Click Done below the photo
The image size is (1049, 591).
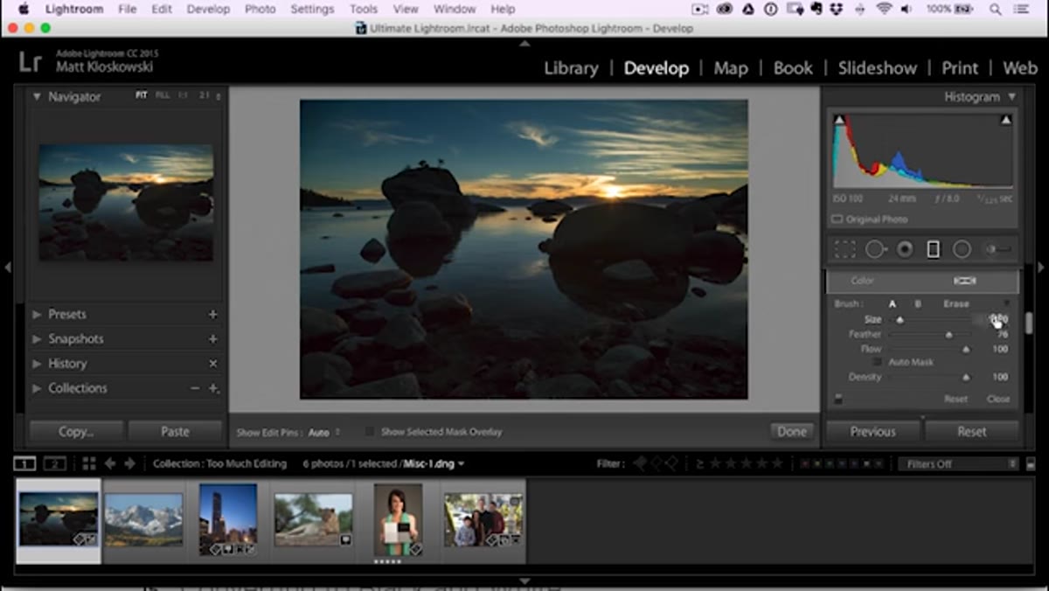click(792, 432)
